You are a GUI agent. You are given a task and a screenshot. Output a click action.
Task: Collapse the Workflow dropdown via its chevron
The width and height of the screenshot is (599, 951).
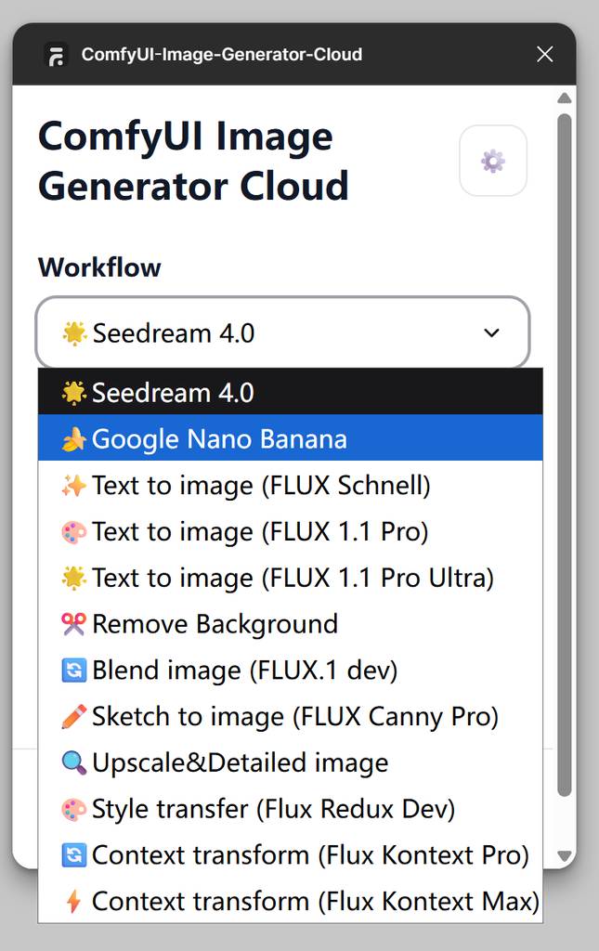tap(492, 333)
